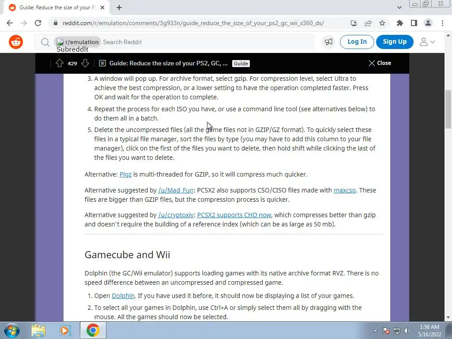Image resolution: width=452 pixels, height=339 pixels.
Task: Toggle Chrome side panel icon
Action: coord(414,23)
